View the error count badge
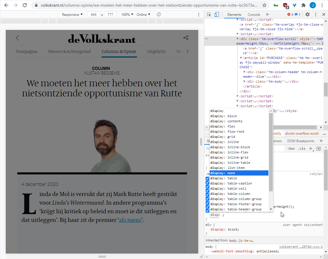 [x=290, y=14]
